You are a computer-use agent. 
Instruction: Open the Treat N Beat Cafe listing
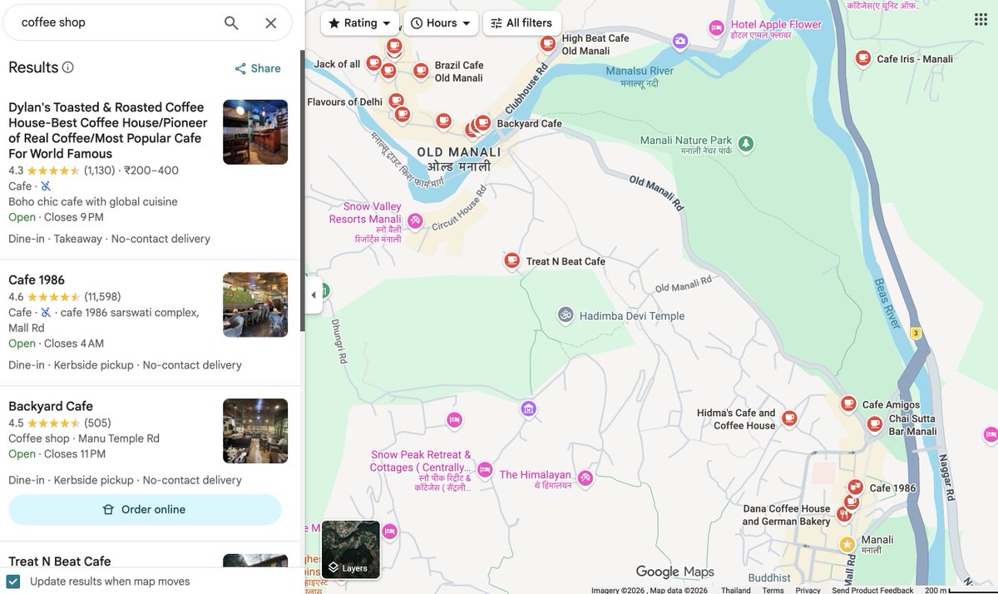pyautogui.click(x=60, y=562)
